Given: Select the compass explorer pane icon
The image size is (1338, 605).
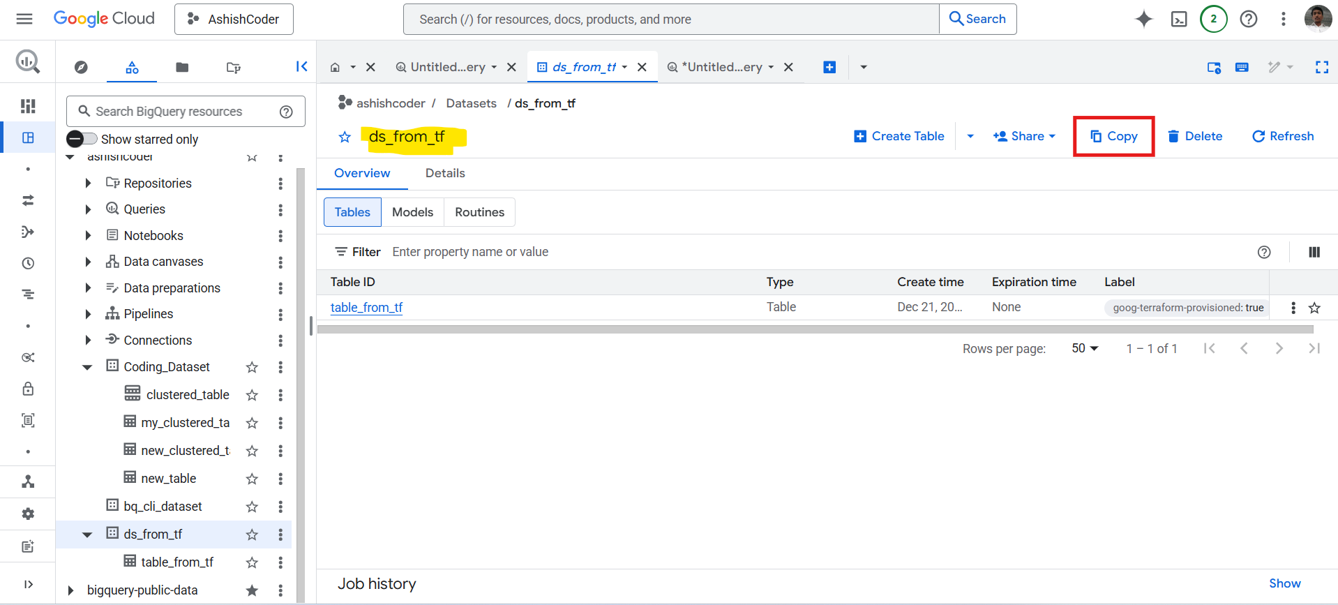Looking at the screenshot, I should (81, 67).
